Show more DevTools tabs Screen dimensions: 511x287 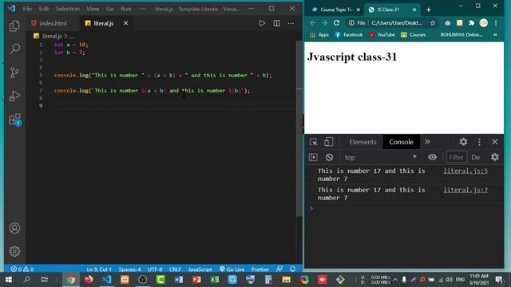point(427,142)
